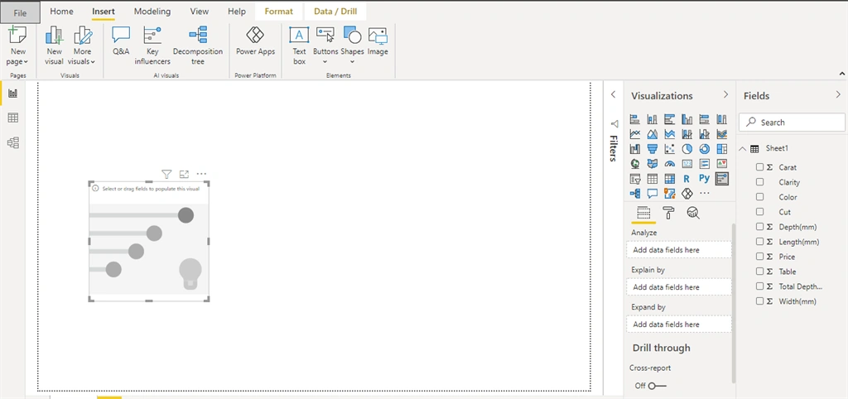Viewport: 848px width, 399px height.
Task: Select the key influencers visual in pane
Action: (x=721, y=179)
